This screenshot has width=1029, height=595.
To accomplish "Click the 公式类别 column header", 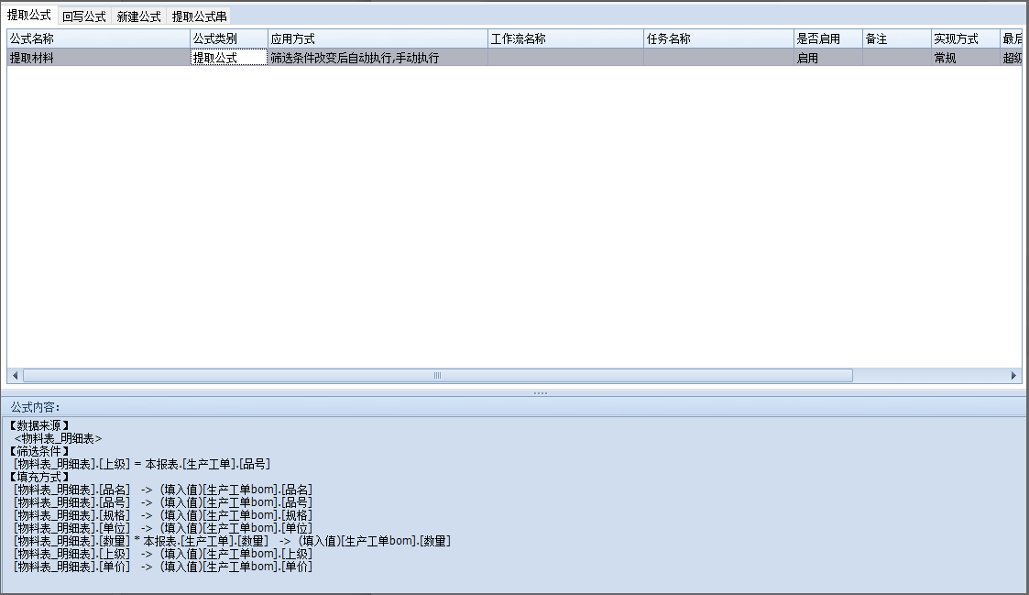I will pyautogui.click(x=228, y=39).
